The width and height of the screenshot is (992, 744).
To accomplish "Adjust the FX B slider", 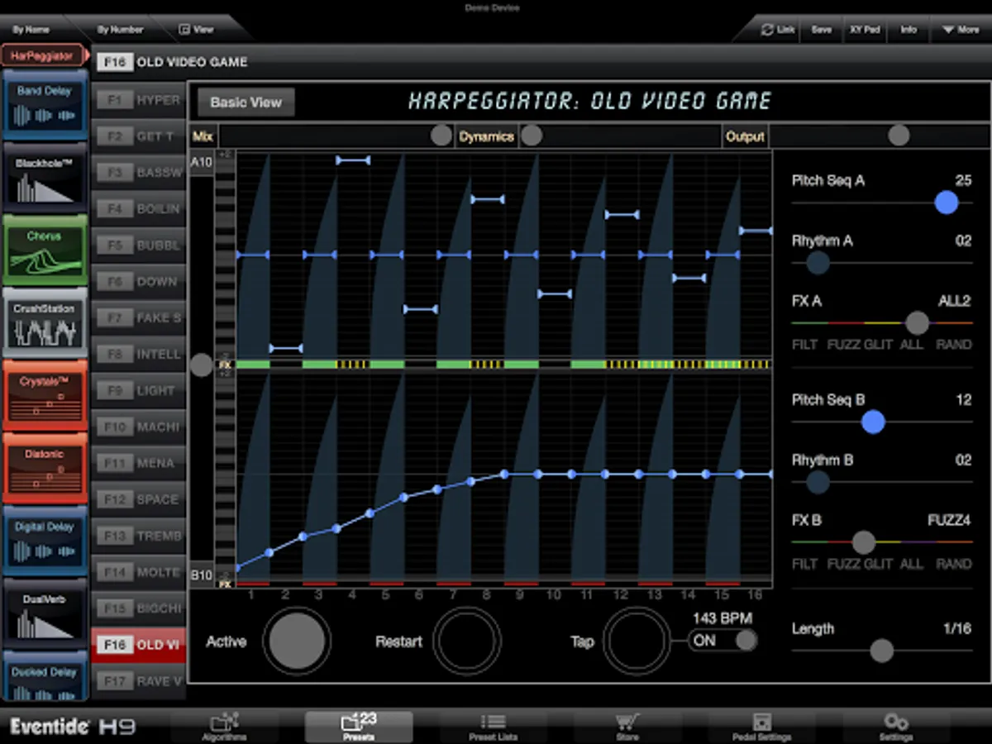I will [864, 542].
